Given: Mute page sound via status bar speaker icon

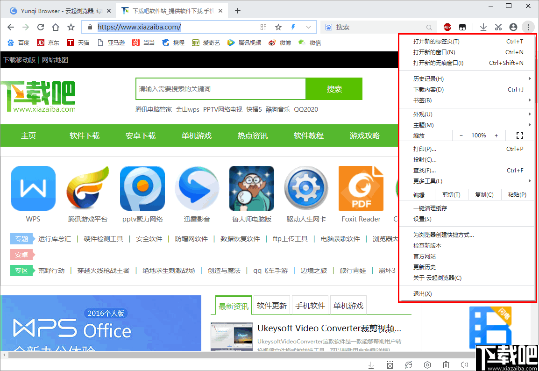Looking at the screenshot, I should 464,364.
